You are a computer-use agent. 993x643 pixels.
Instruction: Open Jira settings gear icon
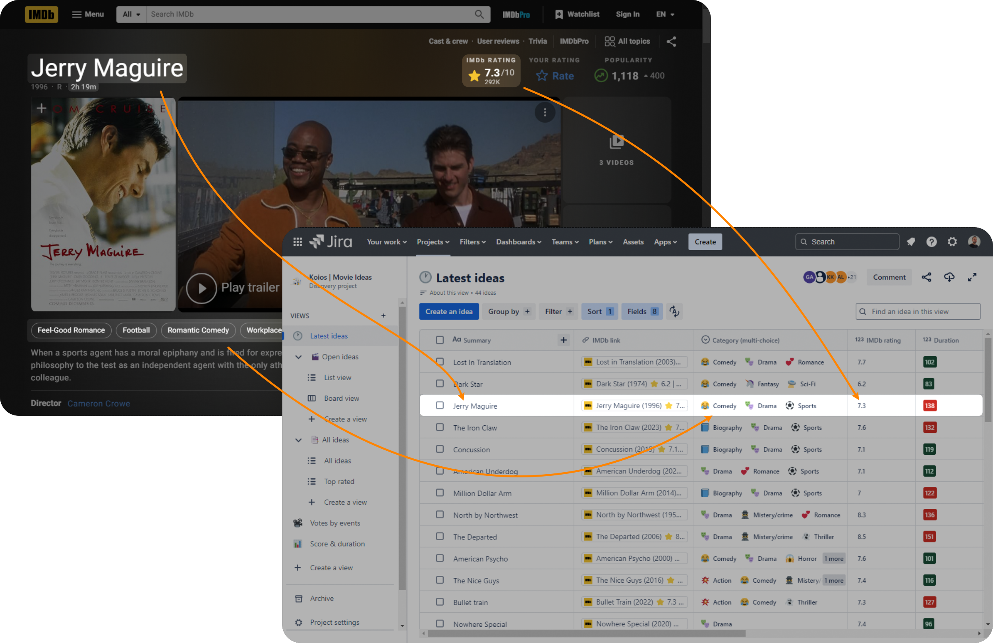tap(952, 242)
